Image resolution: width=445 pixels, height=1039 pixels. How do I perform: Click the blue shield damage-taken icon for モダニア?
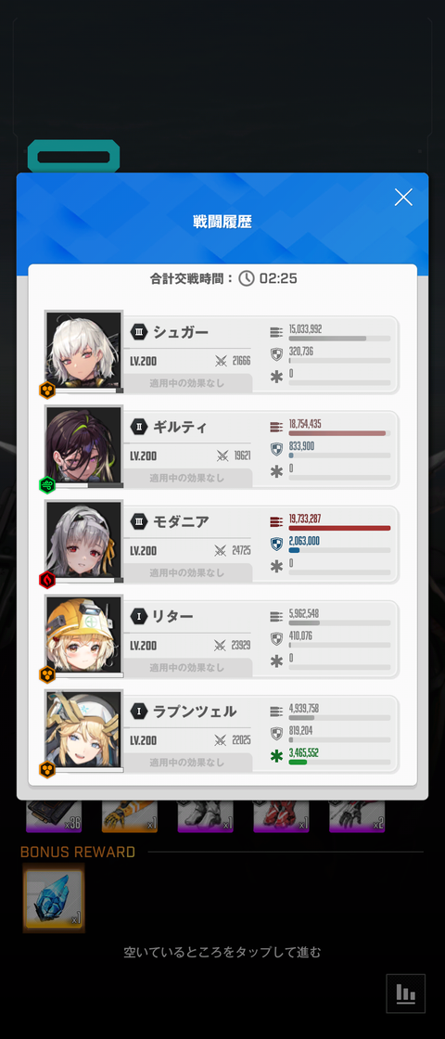[277, 544]
